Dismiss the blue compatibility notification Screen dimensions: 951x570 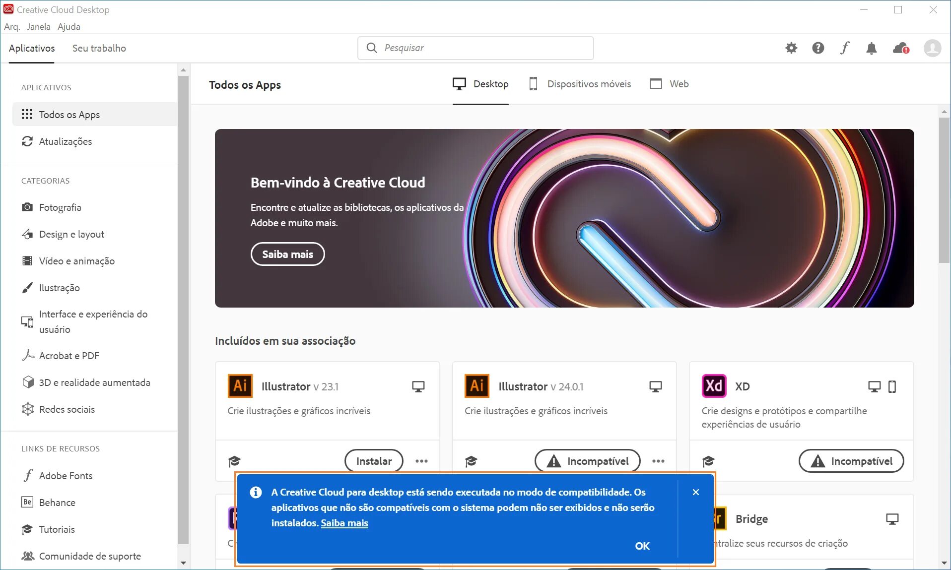pyautogui.click(x=696, y=492)
